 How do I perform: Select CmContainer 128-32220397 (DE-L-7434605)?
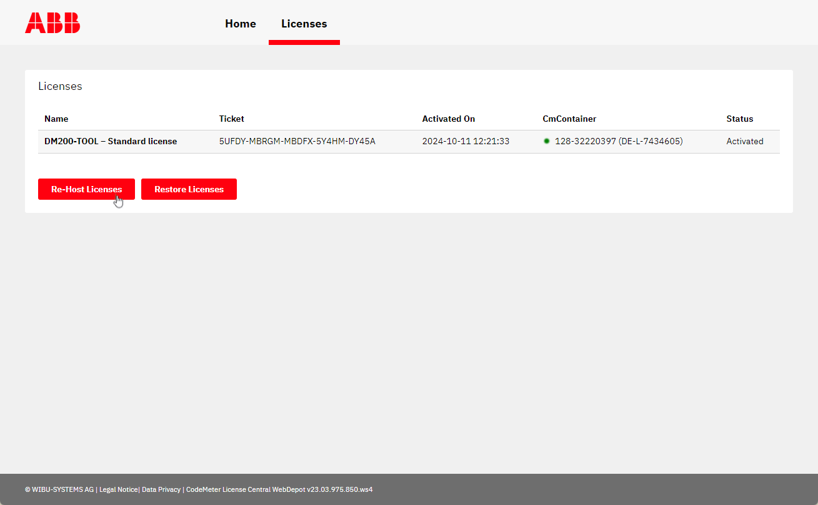[619, 141]
